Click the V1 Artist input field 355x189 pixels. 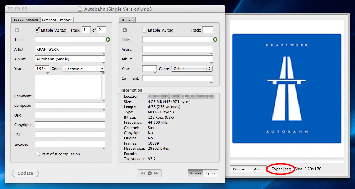click(x=178, y=49)
